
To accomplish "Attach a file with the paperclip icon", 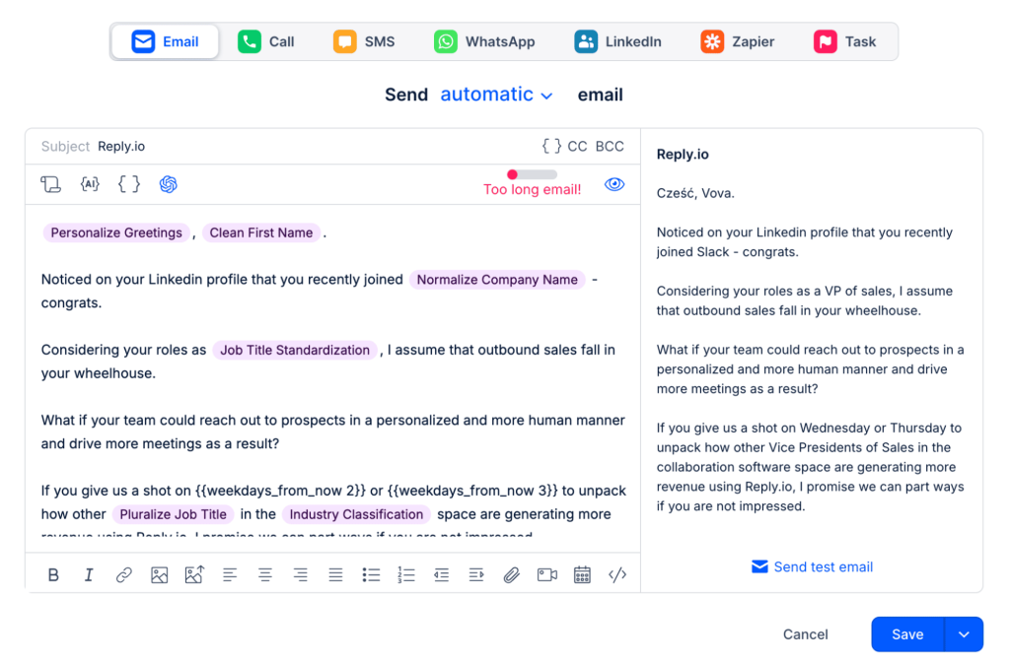I will click(x=512, y=574).
